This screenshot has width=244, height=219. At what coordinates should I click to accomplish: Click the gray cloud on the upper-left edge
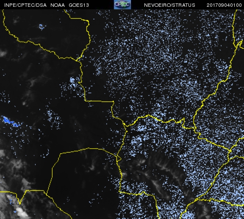pos(3,53)
